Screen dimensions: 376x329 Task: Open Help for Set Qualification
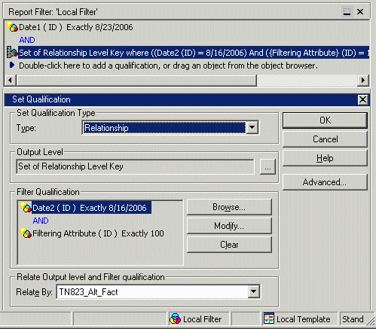[x=325, y=158]
